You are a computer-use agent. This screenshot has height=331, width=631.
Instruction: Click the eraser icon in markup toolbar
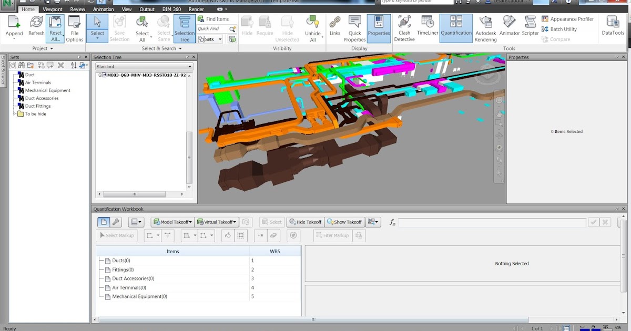[274, 235]
